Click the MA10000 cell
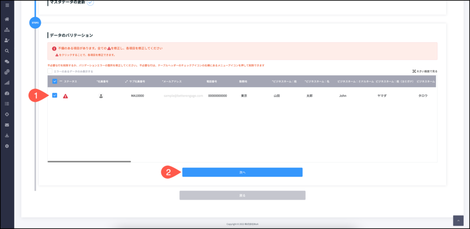 138,96
